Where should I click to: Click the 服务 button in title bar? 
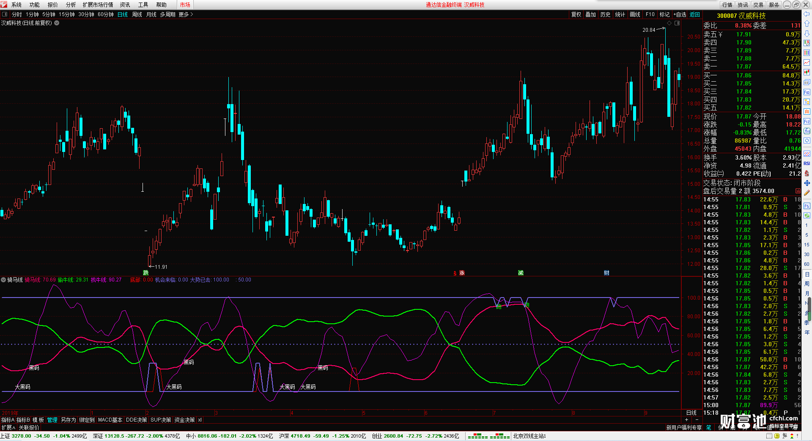click(x=774, y=5)
